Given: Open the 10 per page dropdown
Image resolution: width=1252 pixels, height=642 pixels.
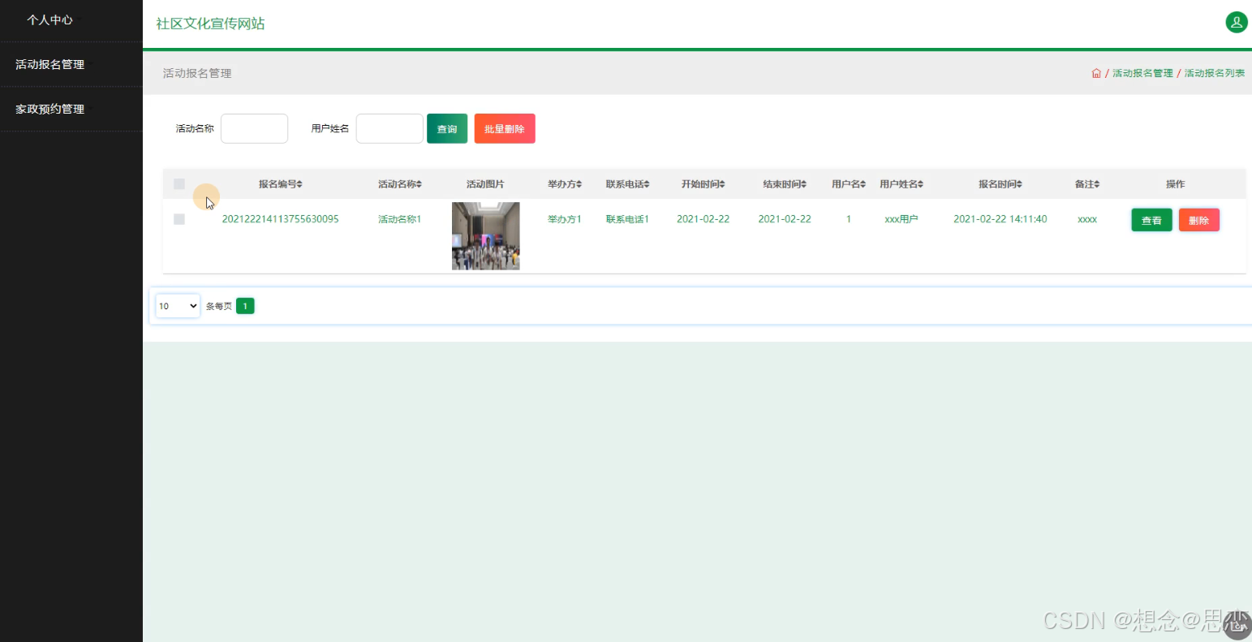Looking at the screenshot, I should point(178,306).
